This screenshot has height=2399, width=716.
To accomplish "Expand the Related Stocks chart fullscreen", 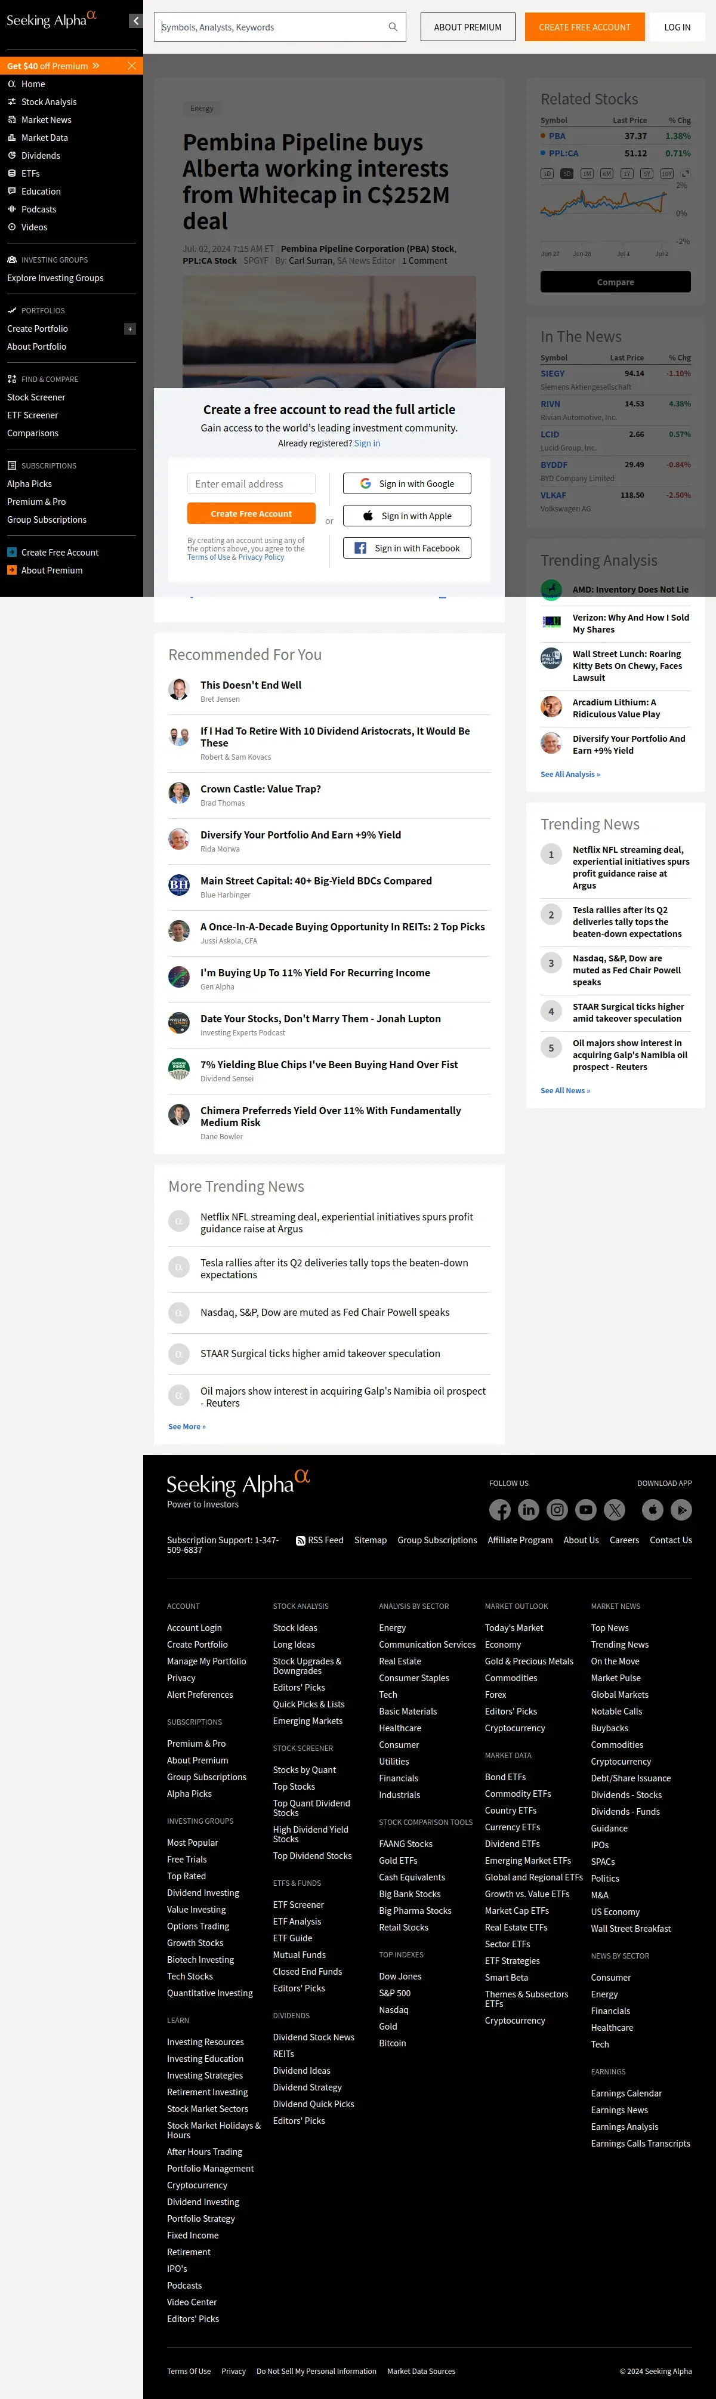I will 686,173.
